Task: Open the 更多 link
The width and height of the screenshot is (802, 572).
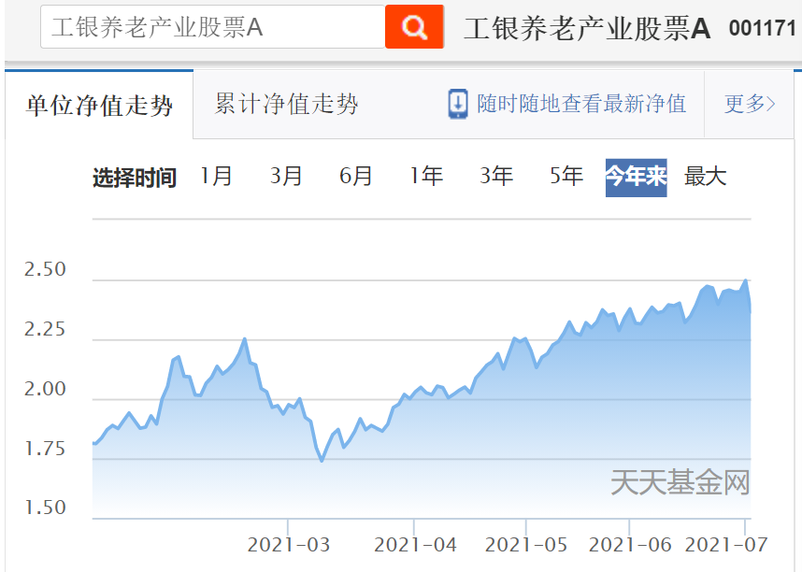Action: pos(750,104)
